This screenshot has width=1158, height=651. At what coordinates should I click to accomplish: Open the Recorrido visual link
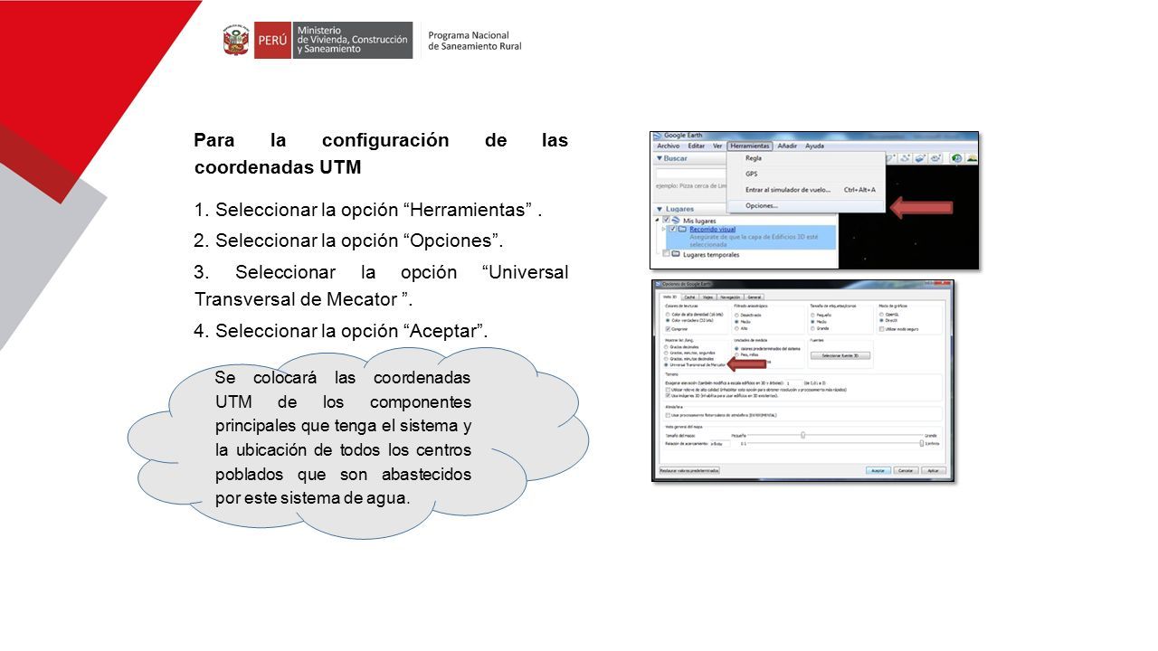coord(712,230)
